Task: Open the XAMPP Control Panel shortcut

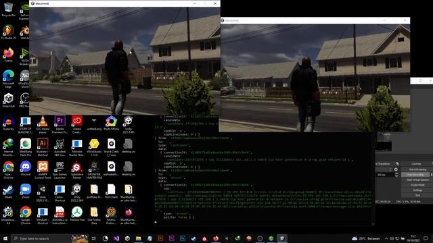Action: (43, 170)
